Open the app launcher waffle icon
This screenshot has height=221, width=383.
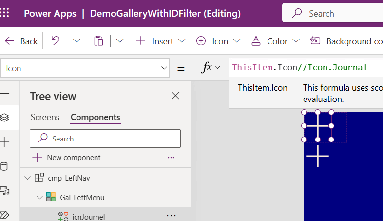click(x=6, y=13)
